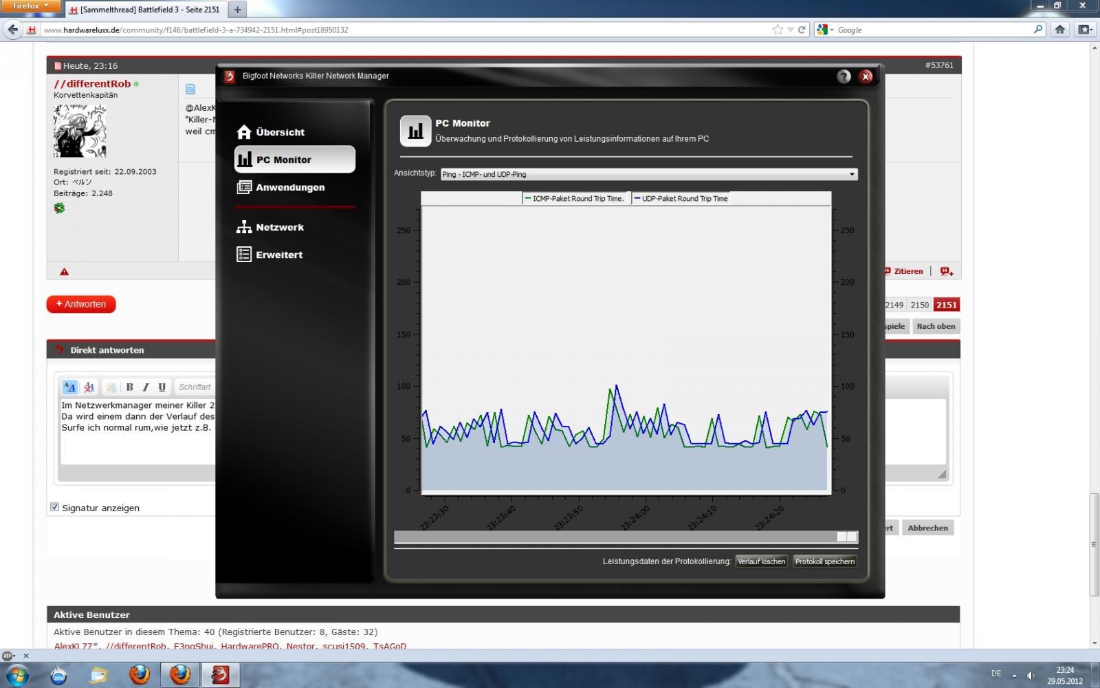
Task: Click the multi-quote icon next to Zitieren
Action: pyautogui.click(x=947, y=271)
